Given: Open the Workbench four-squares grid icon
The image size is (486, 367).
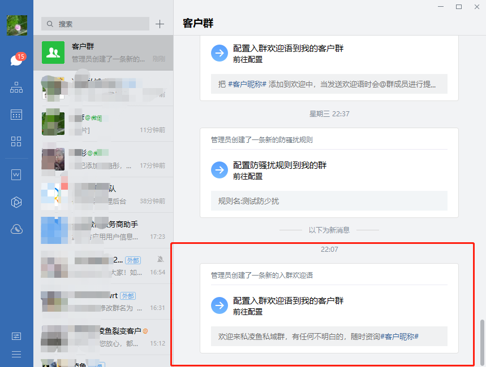Looking at the screenshot, I should 16,142.
